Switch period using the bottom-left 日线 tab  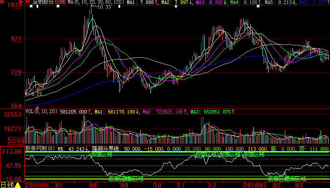(x=7, y=184)
